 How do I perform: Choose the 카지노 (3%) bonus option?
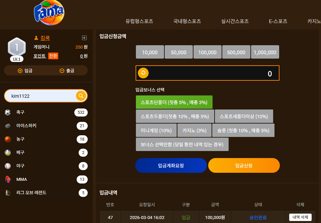click(x=194, y=130)
